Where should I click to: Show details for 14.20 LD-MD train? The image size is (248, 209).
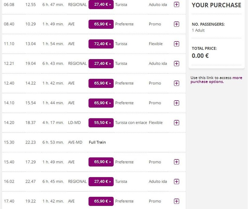click(177, 123)
